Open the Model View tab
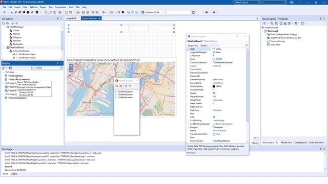 pyautogui.click(x=286, y=143)
